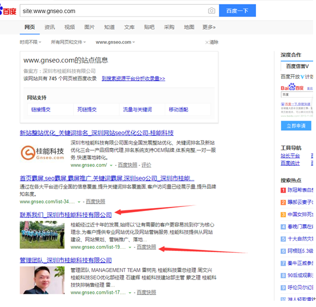Screen dimensions: 316x307
Task: Click the camera image-search icon
Action: pos(211,10)
